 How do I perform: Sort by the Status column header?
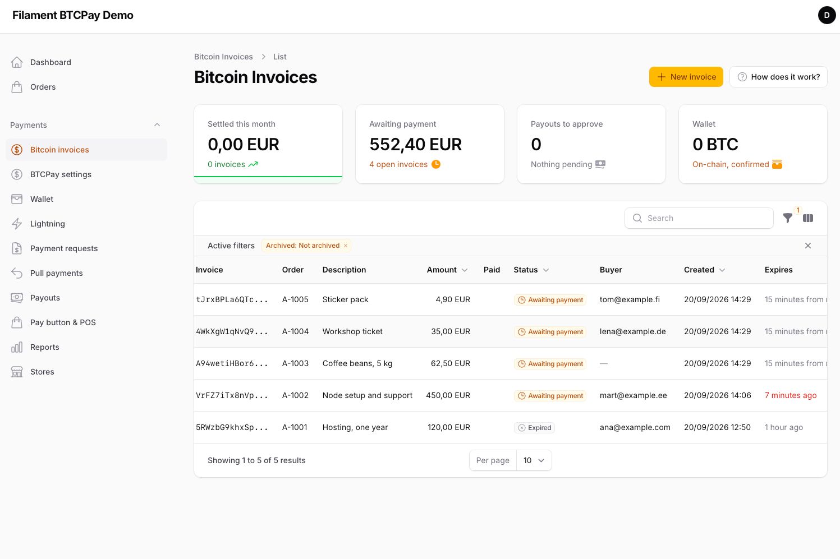pos(531,270)
